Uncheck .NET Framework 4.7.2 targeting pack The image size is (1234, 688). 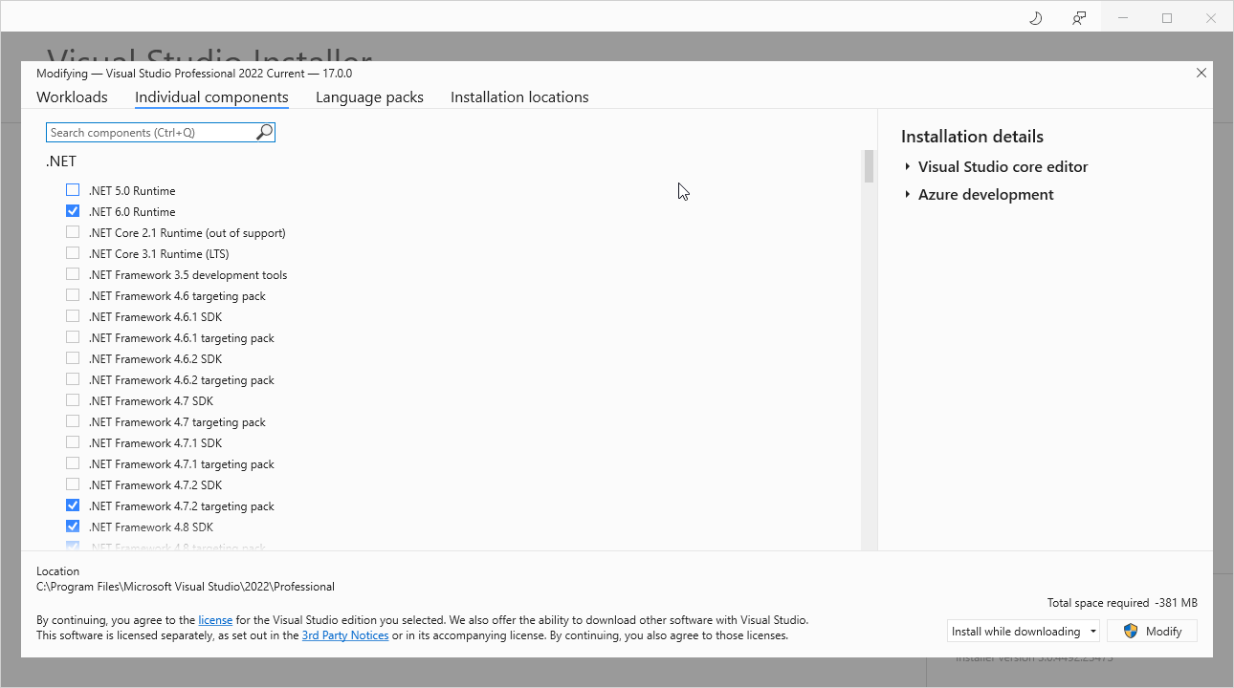73,505
